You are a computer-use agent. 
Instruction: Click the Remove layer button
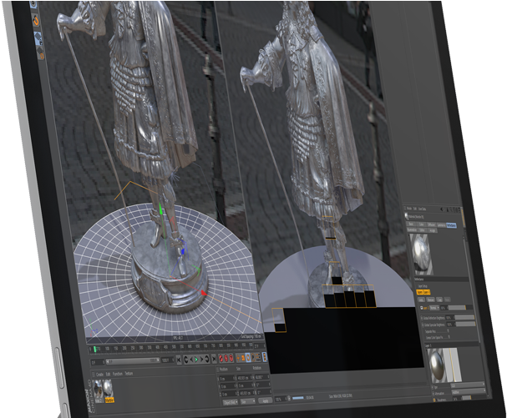click(430, 300)
